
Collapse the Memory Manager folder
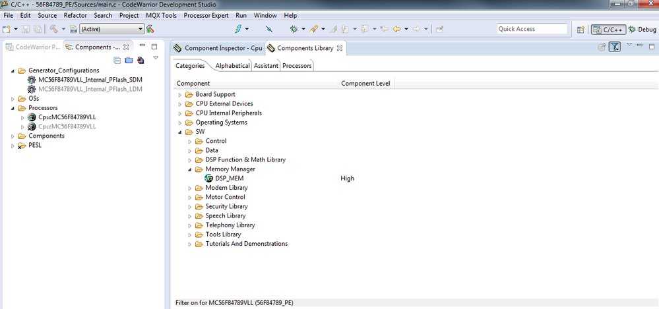click(x=189, y=169)
